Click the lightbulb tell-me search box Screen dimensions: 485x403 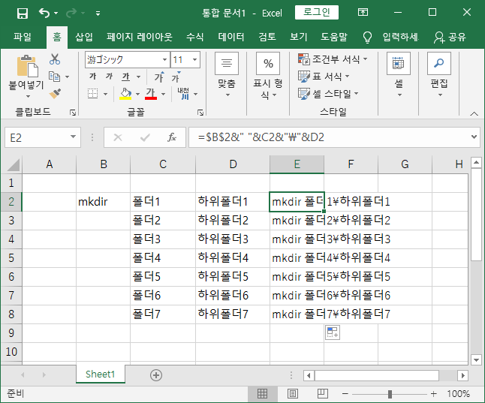[391, 37]
